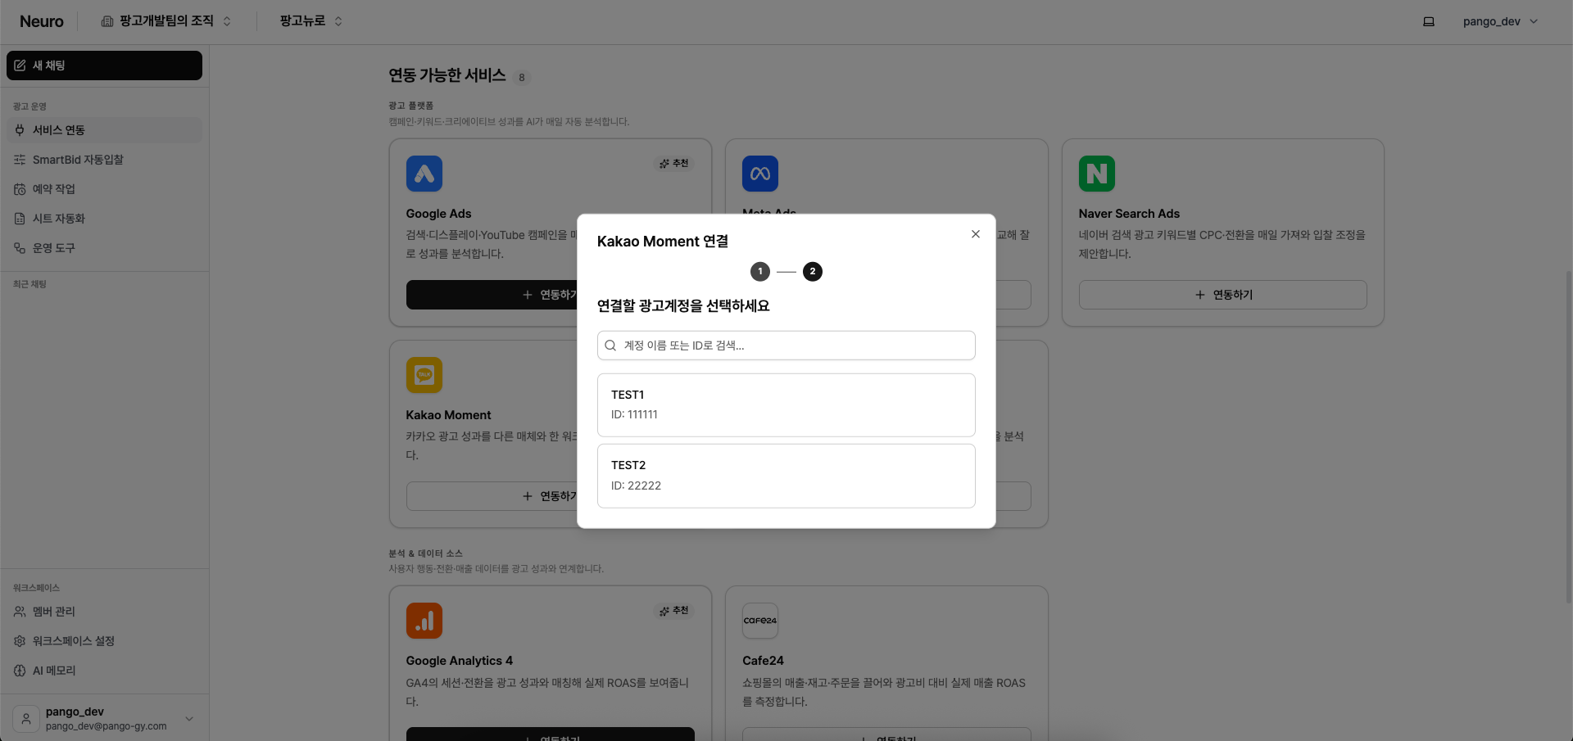The image size is (1573, 741).
Task: Click the Google Analytics 4 card title
Action: (x=460, y=661)
